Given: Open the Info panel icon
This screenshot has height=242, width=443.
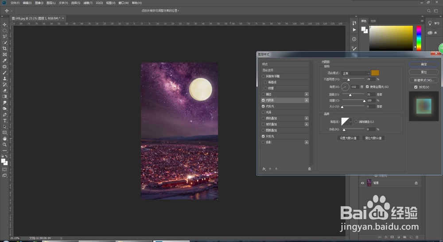Looking at the screenshot, I should (x=354, y=39).
